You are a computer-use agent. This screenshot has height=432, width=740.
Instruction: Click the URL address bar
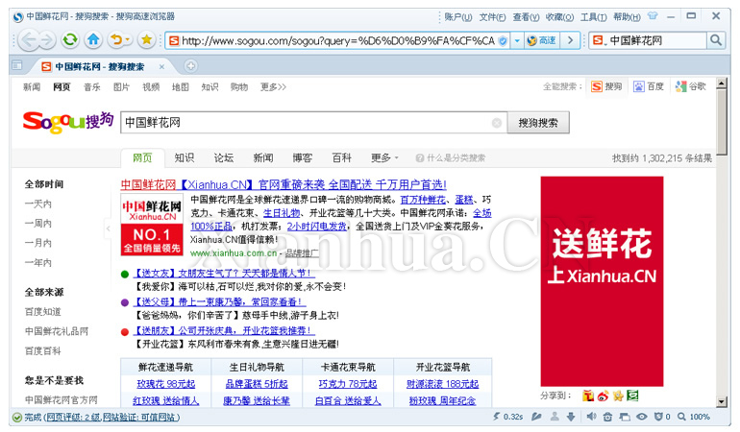[x=338, y=41]
